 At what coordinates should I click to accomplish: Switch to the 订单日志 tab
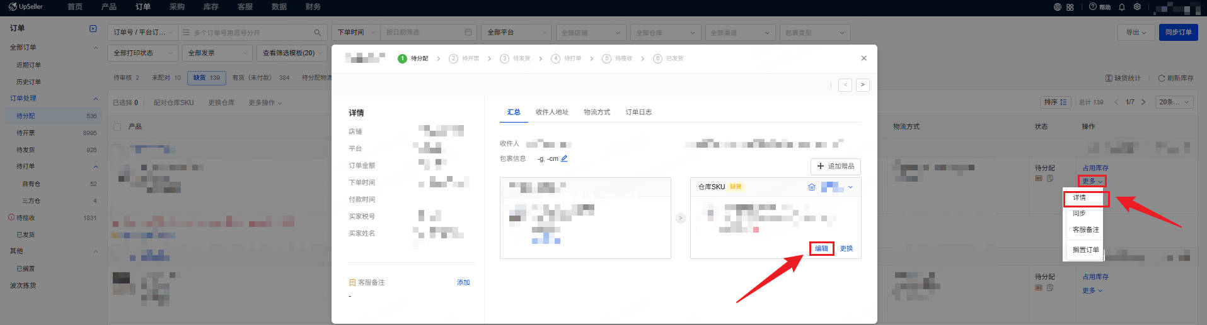pos(638,112)
